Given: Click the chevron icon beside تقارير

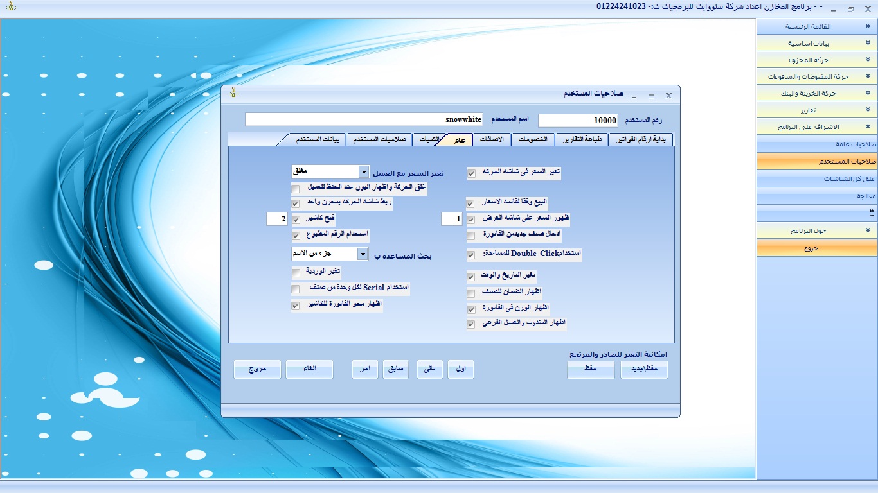Looking at the screenshot, I should coord(868,110).
